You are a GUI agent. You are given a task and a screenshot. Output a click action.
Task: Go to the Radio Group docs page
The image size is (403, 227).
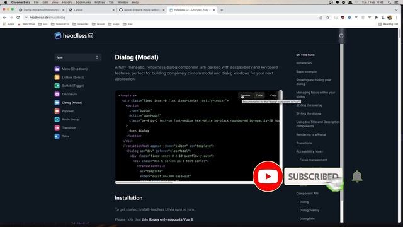(71, 119)
